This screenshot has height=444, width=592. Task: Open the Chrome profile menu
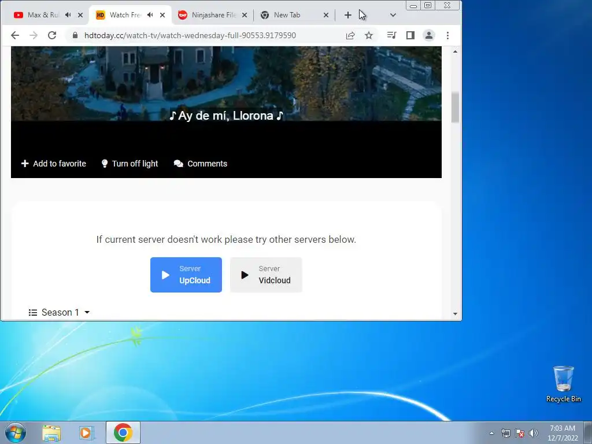pos(429,35)
